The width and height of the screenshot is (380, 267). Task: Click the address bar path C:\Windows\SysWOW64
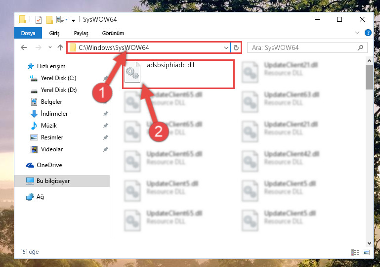[114, 47]
